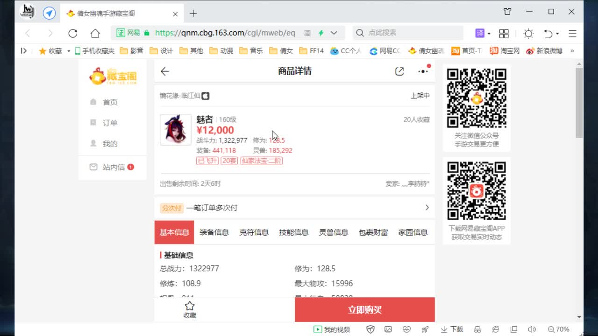
Task: Click the back arrow in 商品详情 header
Action: [x=165, y=71]
